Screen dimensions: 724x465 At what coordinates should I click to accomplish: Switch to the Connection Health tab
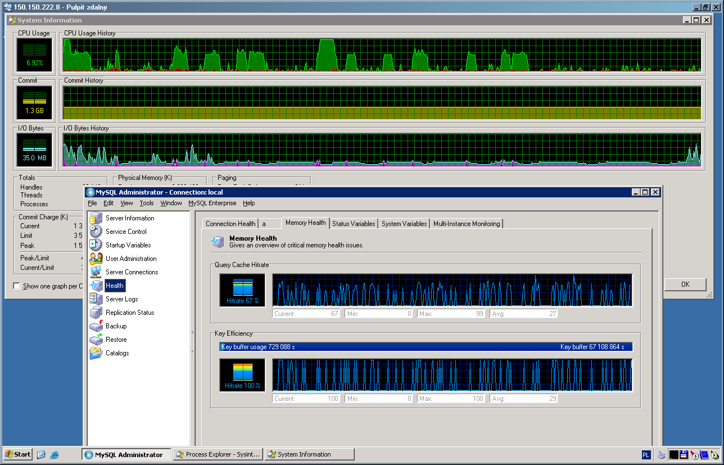point(230,224)
